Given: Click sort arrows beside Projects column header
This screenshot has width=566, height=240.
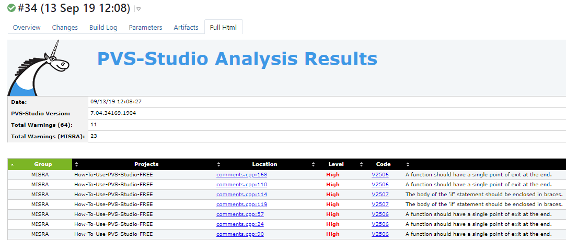Looking at the screenshot, I should (x=77, y=164).
